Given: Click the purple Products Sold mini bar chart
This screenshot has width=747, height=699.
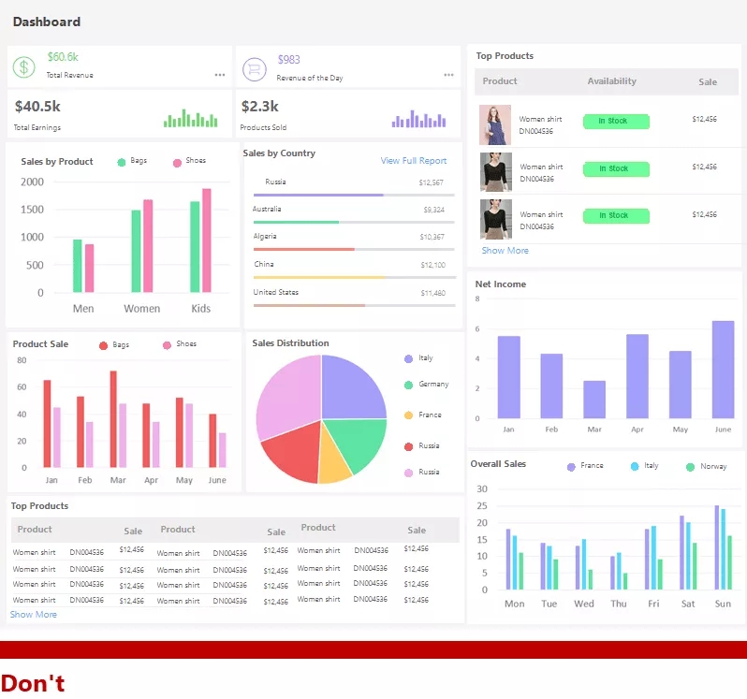Looking at the screenshot, I should (418, 119).
